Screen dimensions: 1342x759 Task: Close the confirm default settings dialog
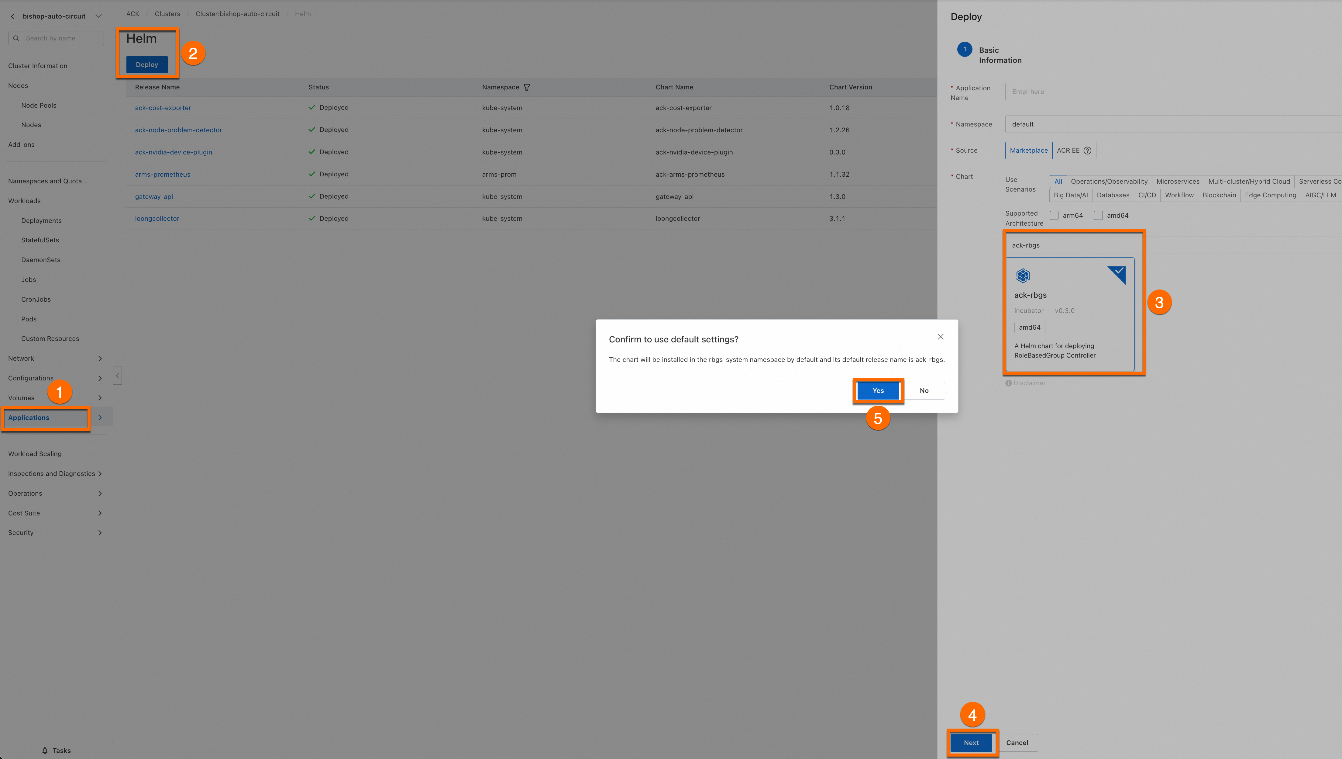tap(940, 337)
